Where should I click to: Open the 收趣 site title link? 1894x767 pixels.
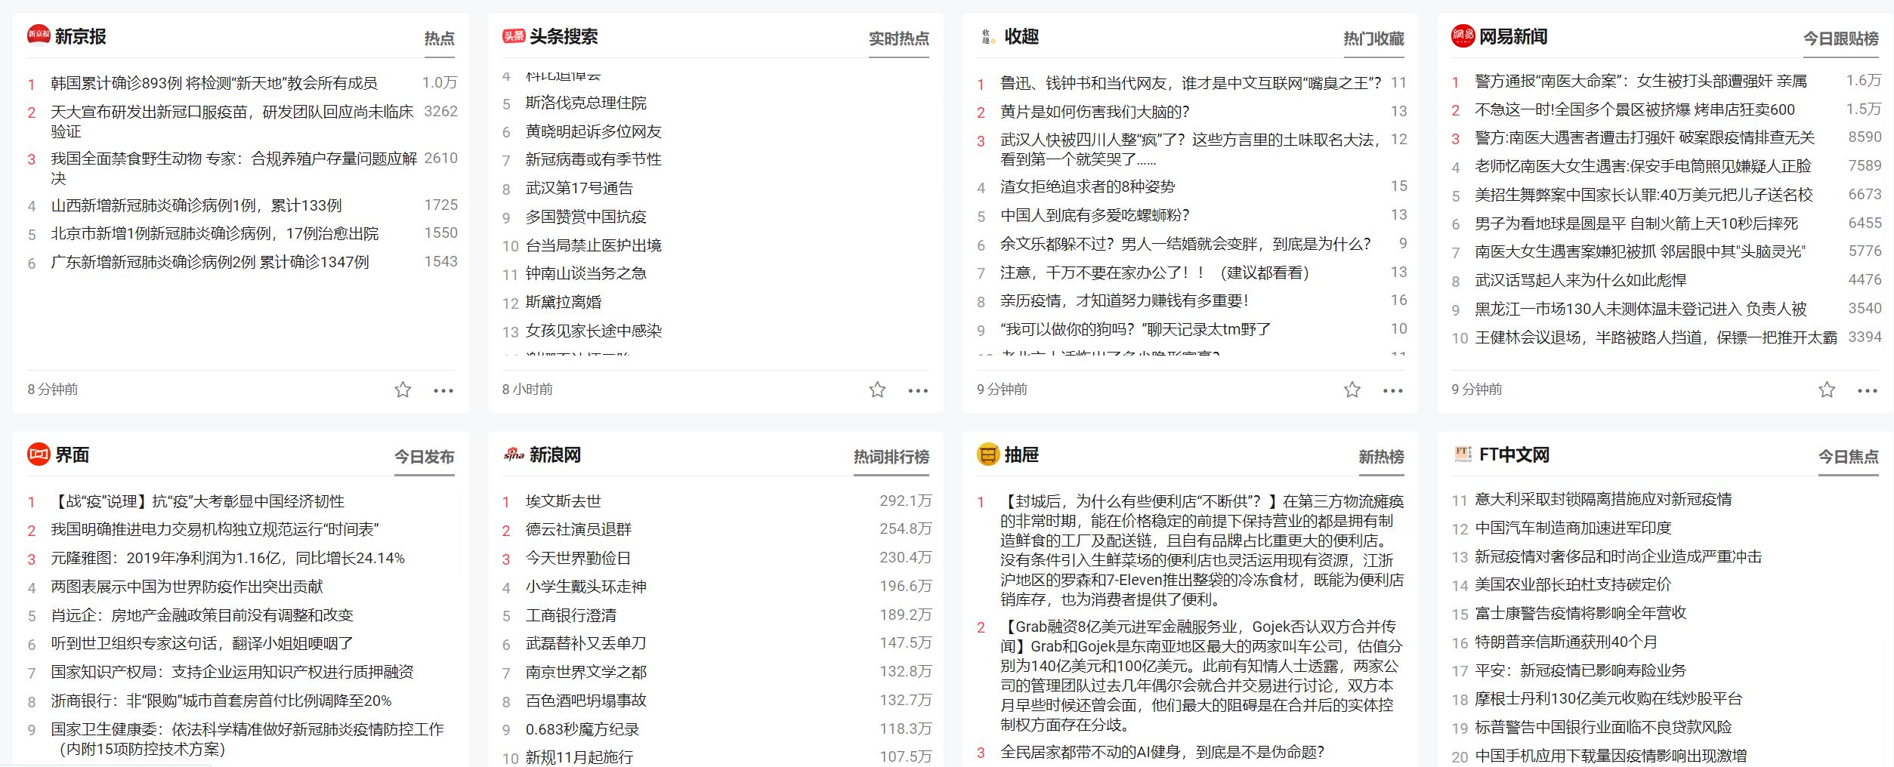(1021, 36)
